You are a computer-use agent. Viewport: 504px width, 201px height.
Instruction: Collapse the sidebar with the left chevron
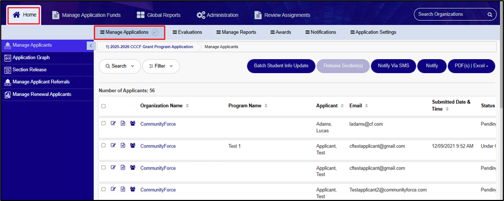[91, 46]
